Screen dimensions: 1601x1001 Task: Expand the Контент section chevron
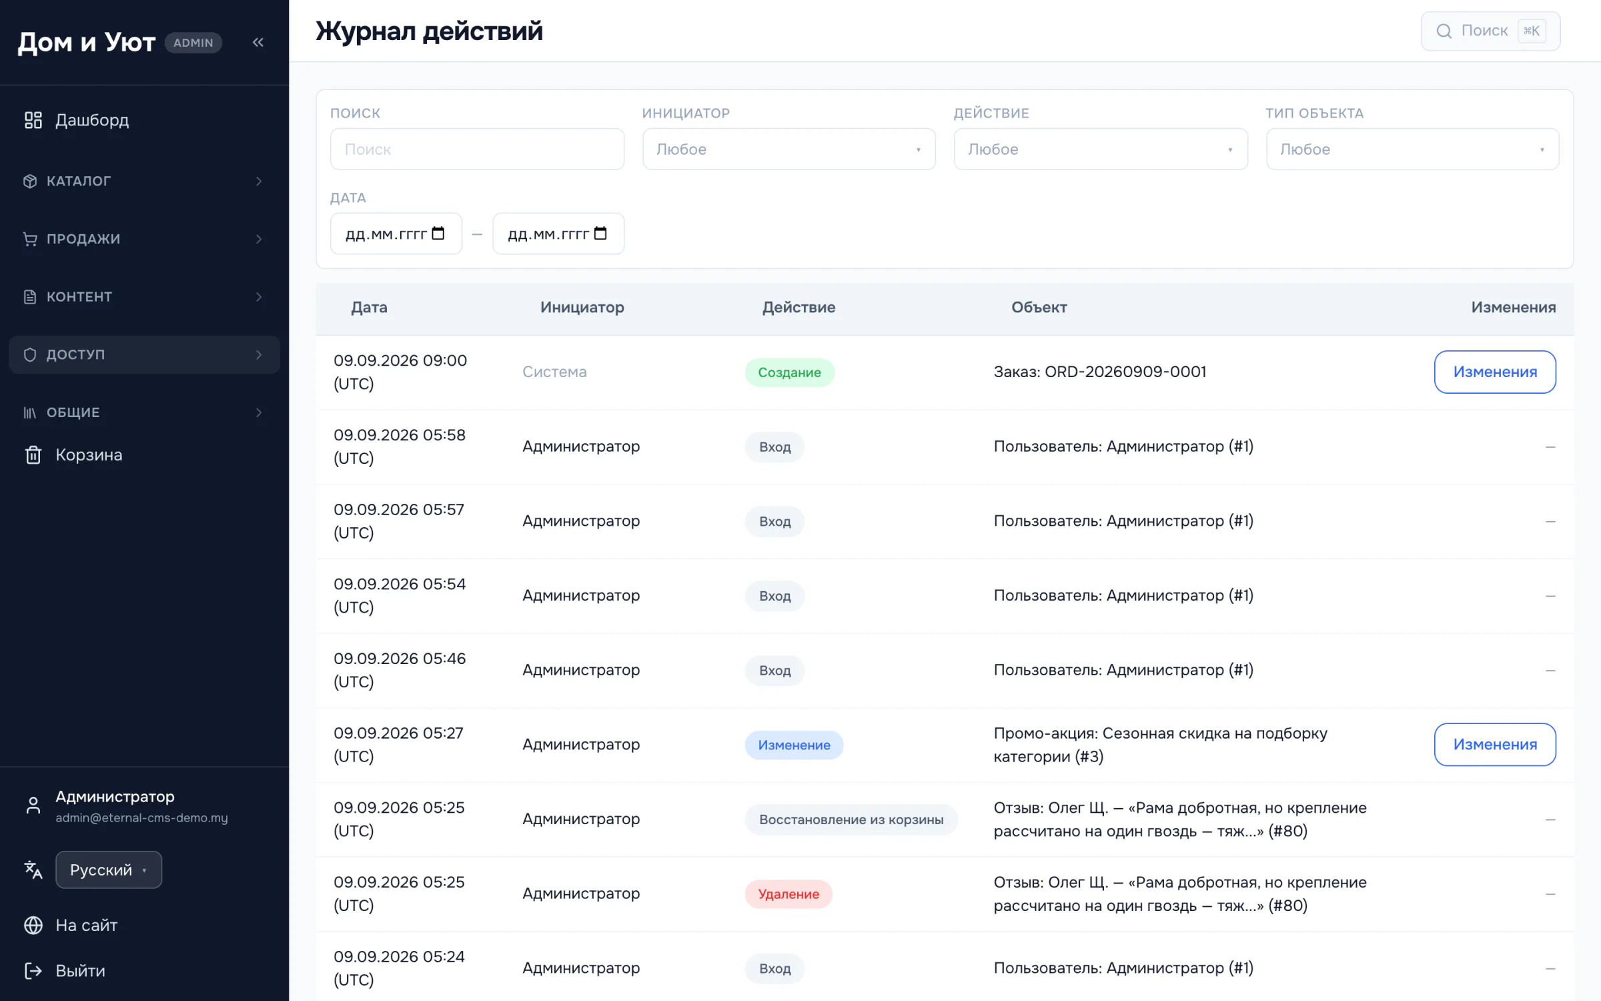(x=259, y=297)
